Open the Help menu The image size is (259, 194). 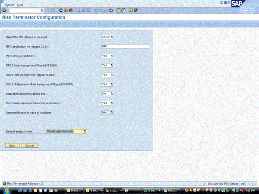point(20,4)
